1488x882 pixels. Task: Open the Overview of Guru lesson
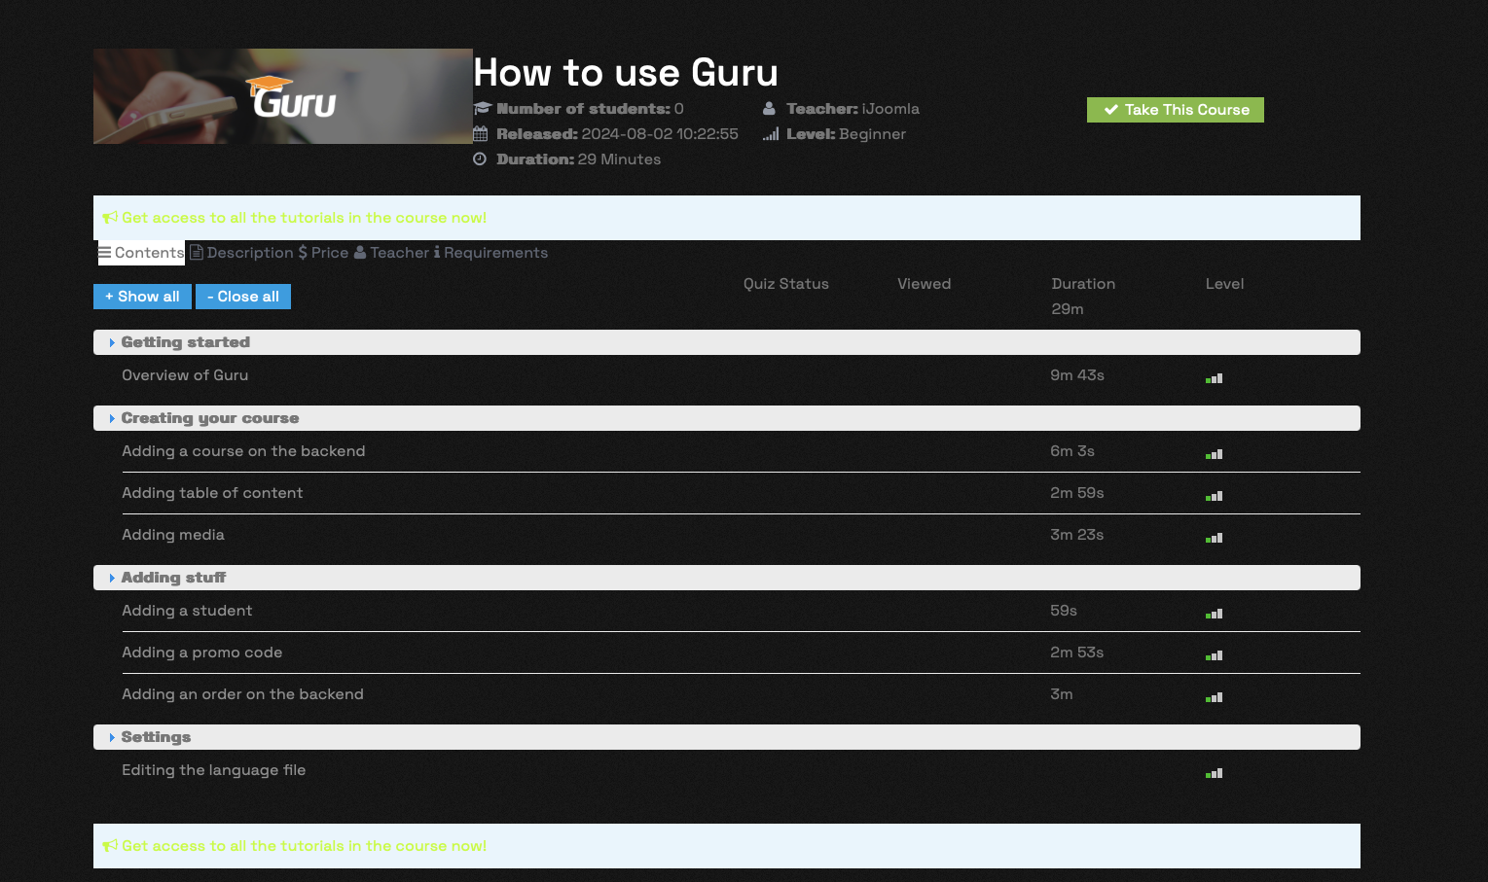[185, 375]
